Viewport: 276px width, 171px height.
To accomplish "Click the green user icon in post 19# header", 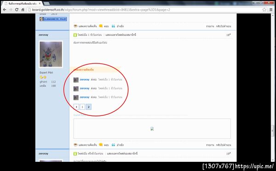I will [x=75, y=154].
